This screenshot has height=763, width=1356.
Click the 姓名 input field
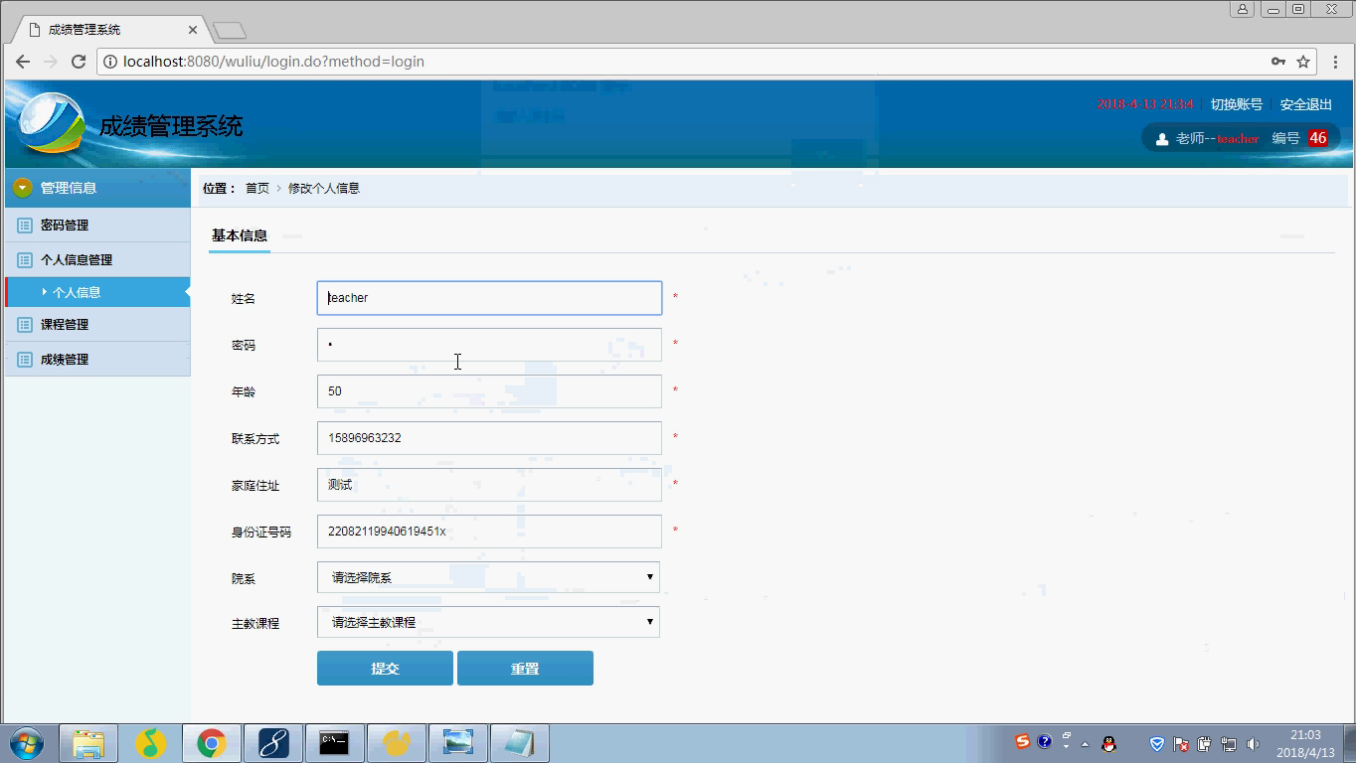click(x=489, y=298)
